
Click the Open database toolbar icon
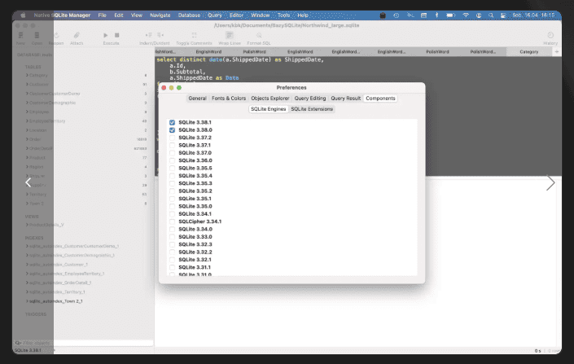[x=37, y=35]
